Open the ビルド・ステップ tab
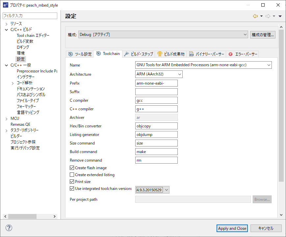 139,54
